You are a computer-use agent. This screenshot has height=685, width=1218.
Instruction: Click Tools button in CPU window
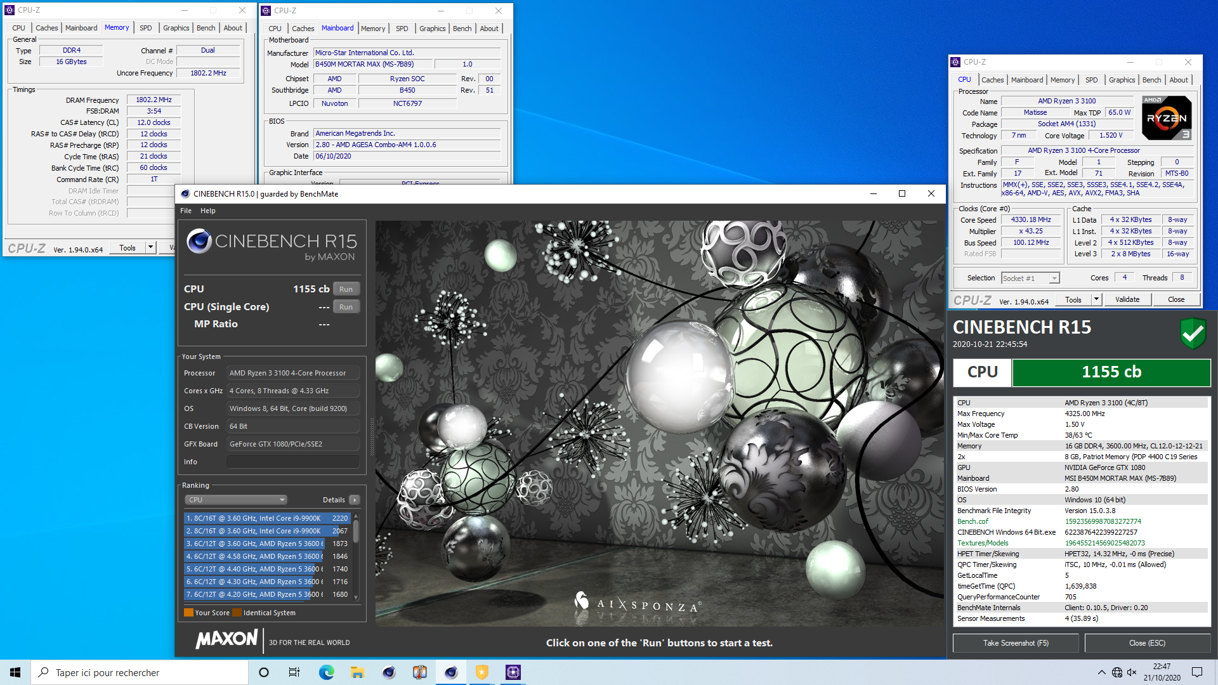coord(1073,299)
